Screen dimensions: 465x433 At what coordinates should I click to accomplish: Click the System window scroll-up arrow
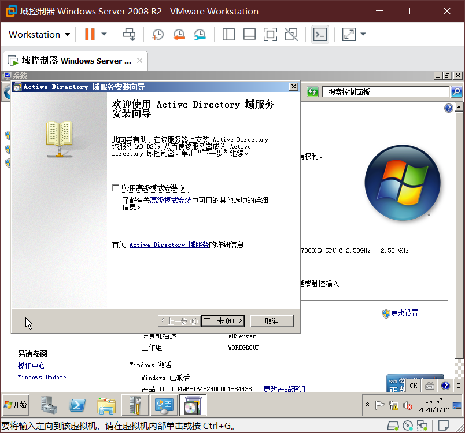coord(459,107)
